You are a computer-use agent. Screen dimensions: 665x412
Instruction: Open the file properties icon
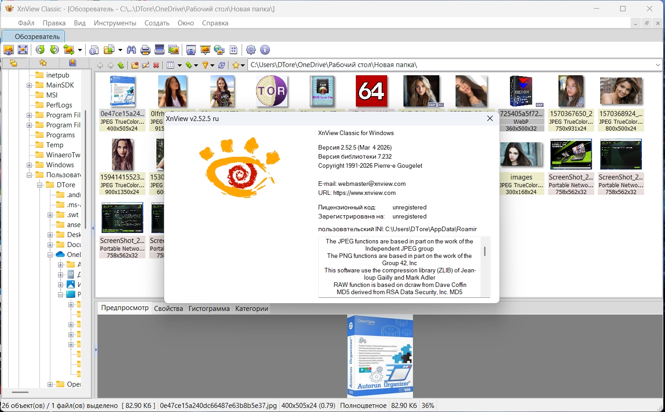pos(94,50)
